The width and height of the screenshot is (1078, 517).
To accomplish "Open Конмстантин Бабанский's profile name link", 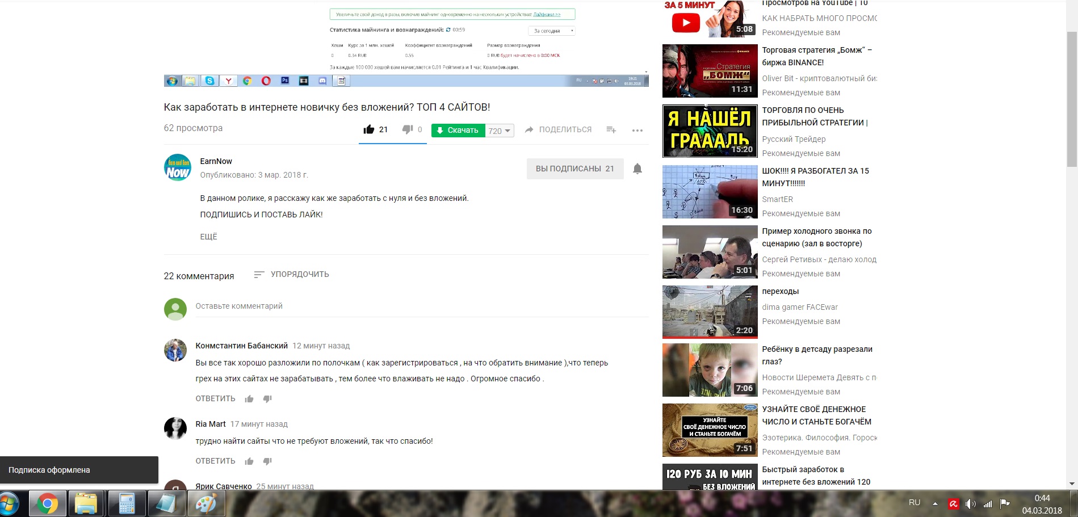I will click(241, 346).
